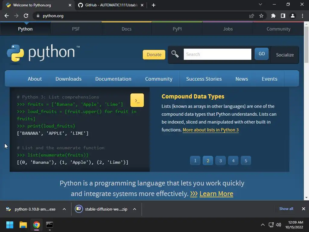Click the GO search button
This screenshot has height=232, width=309.
click(262, 54)
